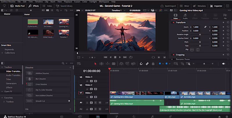
Task: Switch to the Audio inspector tab
Action: click(x=185, y=16)
